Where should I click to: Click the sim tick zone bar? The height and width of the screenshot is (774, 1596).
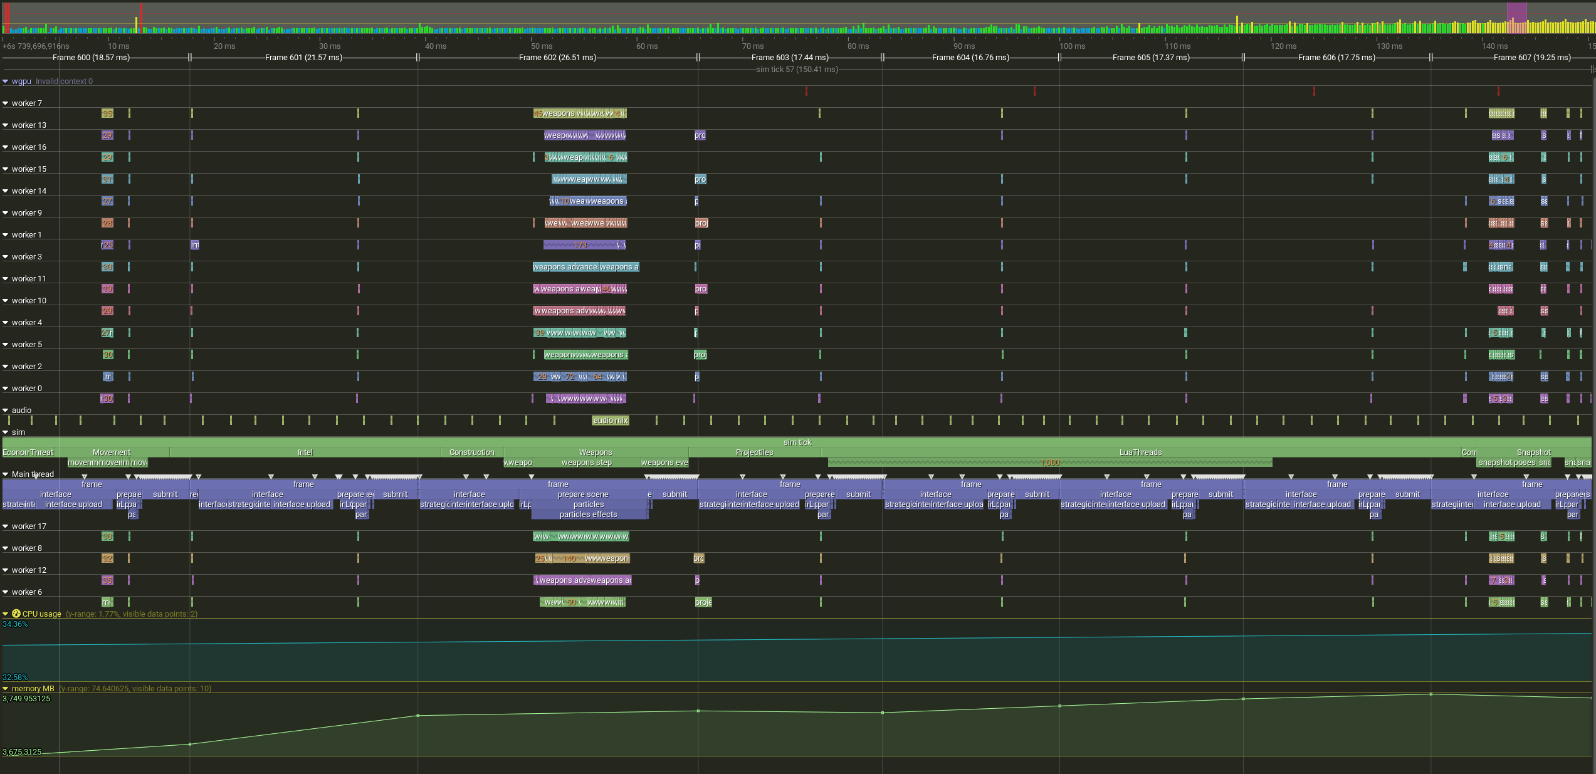click(797, 442)
